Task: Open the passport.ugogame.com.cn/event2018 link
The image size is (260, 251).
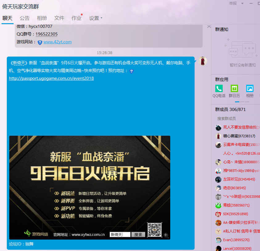Action: click(x=52, y=78)
